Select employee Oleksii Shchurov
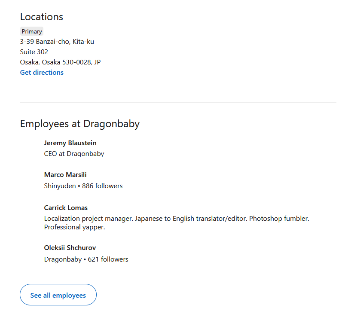The height and width of the screenshot is (320, 342). click(70, 248)
